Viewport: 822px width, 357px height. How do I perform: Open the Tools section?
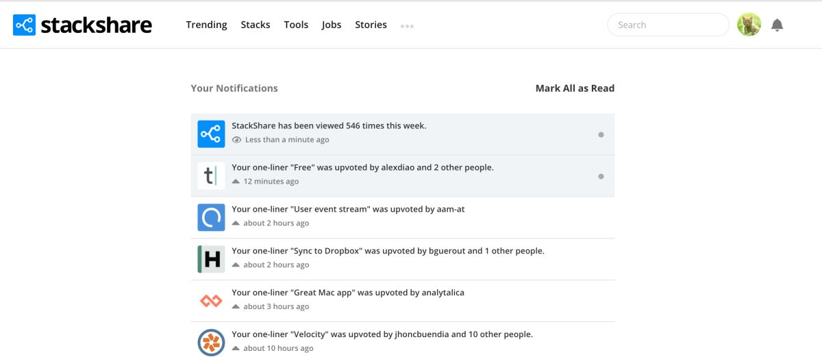click(296, 25)
